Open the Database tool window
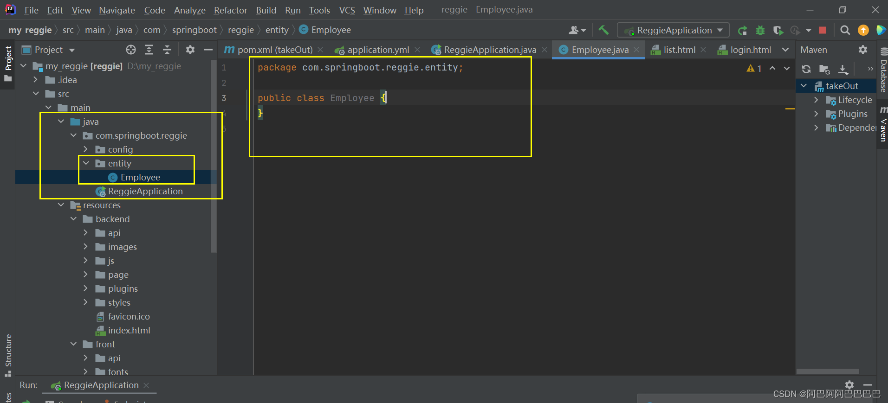The image size is (888, 403). (x=883, y=70)
